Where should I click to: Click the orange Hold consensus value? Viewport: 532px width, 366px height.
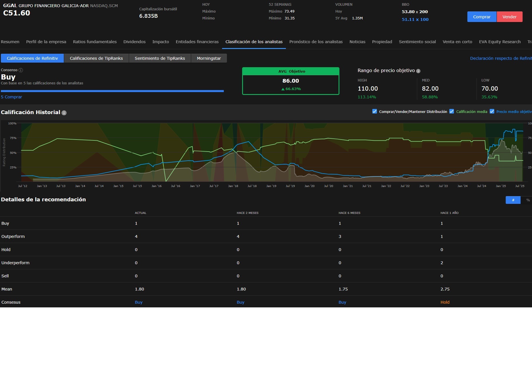pyautogui.click(x=445, y=302)
